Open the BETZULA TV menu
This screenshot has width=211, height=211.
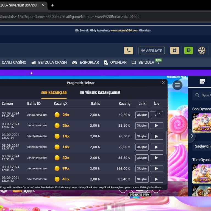(x=146, y=62)
